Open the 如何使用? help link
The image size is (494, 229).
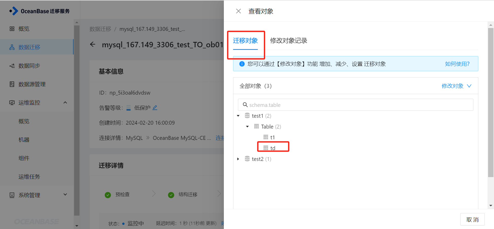[x=457, y=64]
